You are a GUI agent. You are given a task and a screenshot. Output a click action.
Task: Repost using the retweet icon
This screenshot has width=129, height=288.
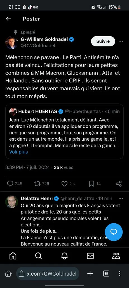[37, 183]
